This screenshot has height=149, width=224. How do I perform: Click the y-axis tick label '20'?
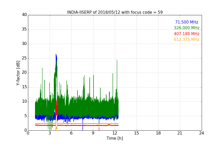point(24,73)
